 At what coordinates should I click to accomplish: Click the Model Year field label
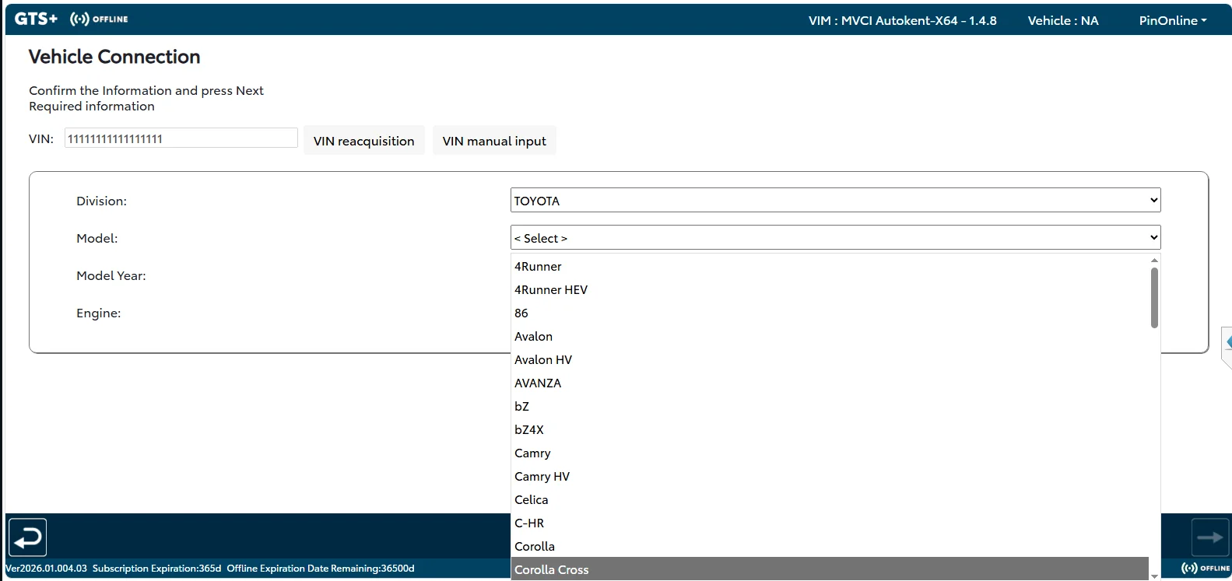click(x=111, y=275)
